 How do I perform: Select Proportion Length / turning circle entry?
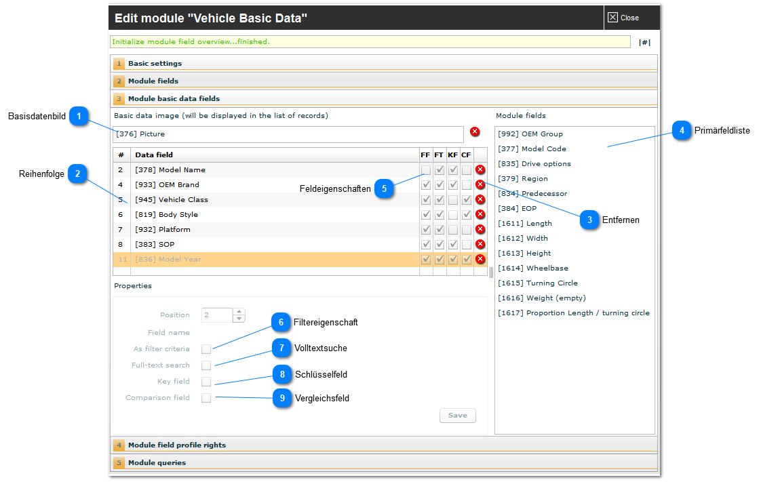[x=574, y=313]
